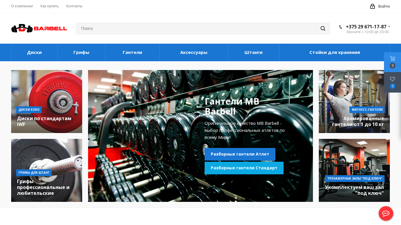Click the Оригинальное качество MB Barbell description
Screen dimensions: 401x225
click(245, 130)
